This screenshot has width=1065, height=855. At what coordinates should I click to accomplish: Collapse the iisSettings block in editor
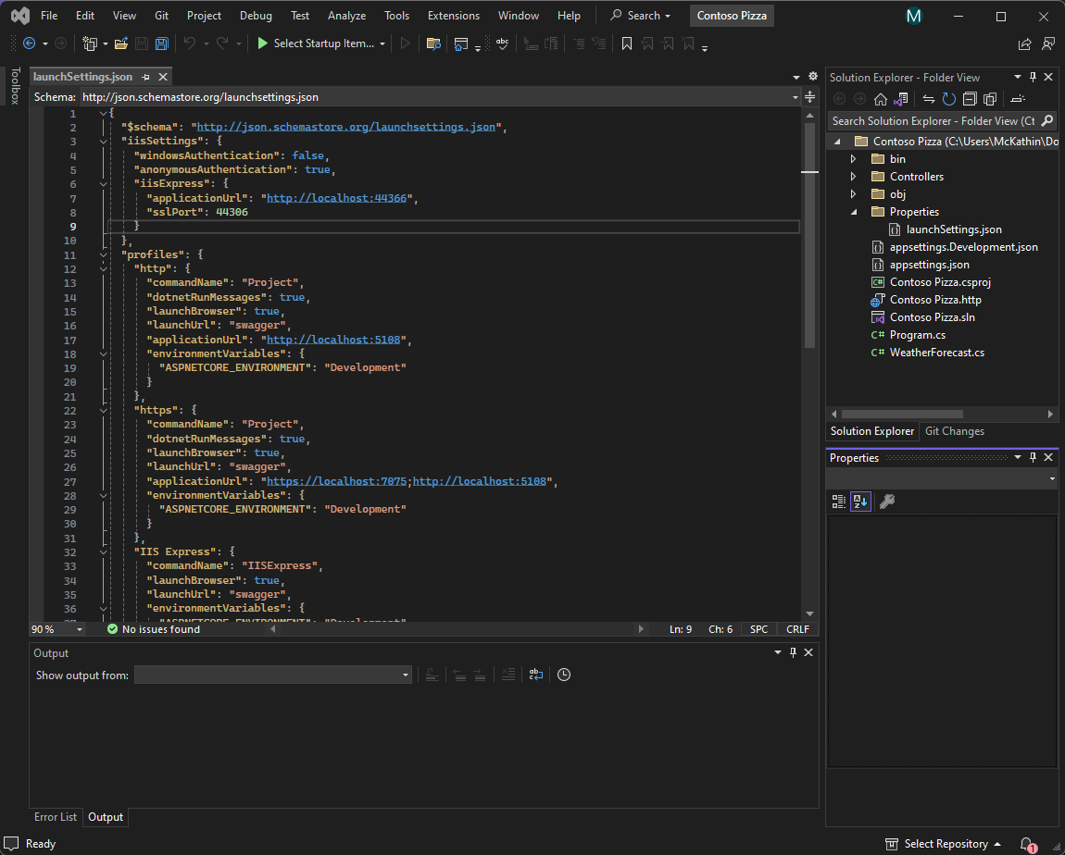coord(103,142)
